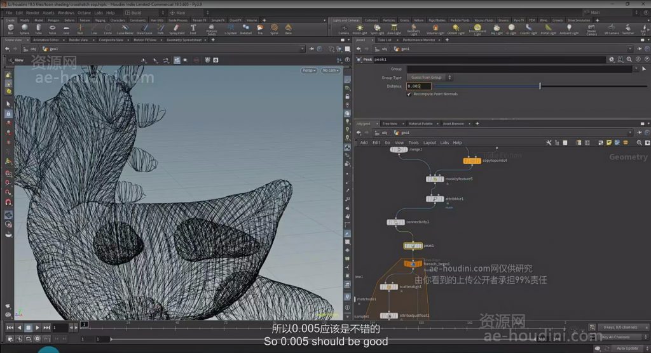This screenshot has height=353, width=651.
Task: Select the Platonic Solids tool
Action: click(x=211, y=29)
